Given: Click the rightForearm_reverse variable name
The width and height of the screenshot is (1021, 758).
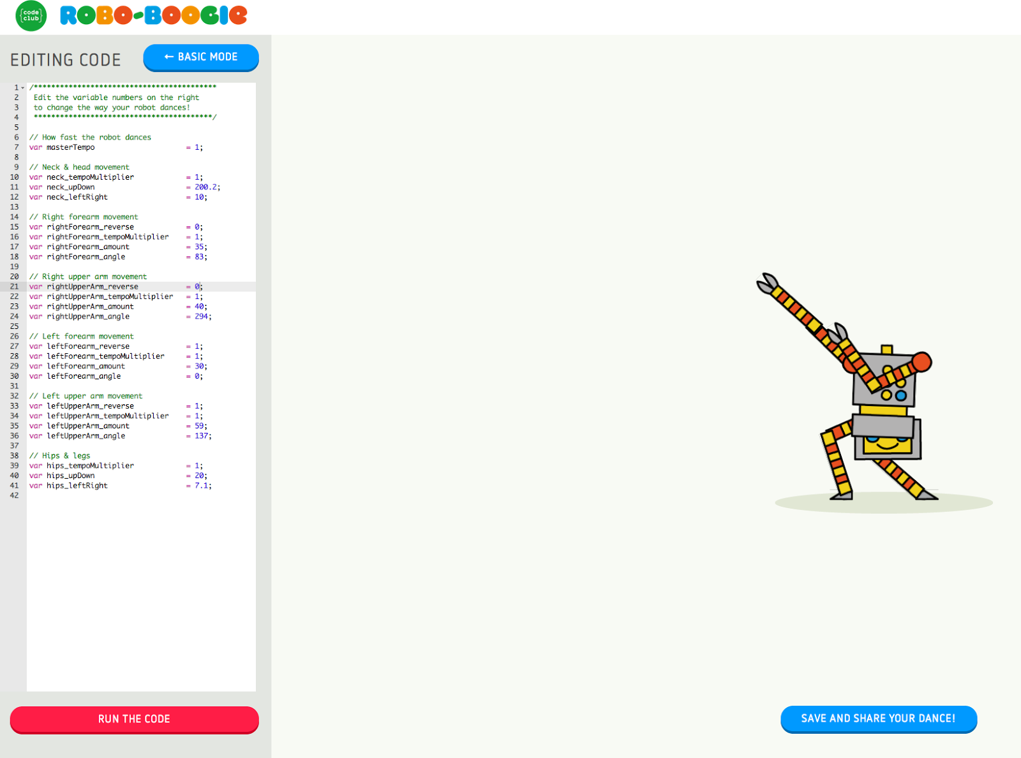Looking at the screenshot, I should (x=90, y=227).
